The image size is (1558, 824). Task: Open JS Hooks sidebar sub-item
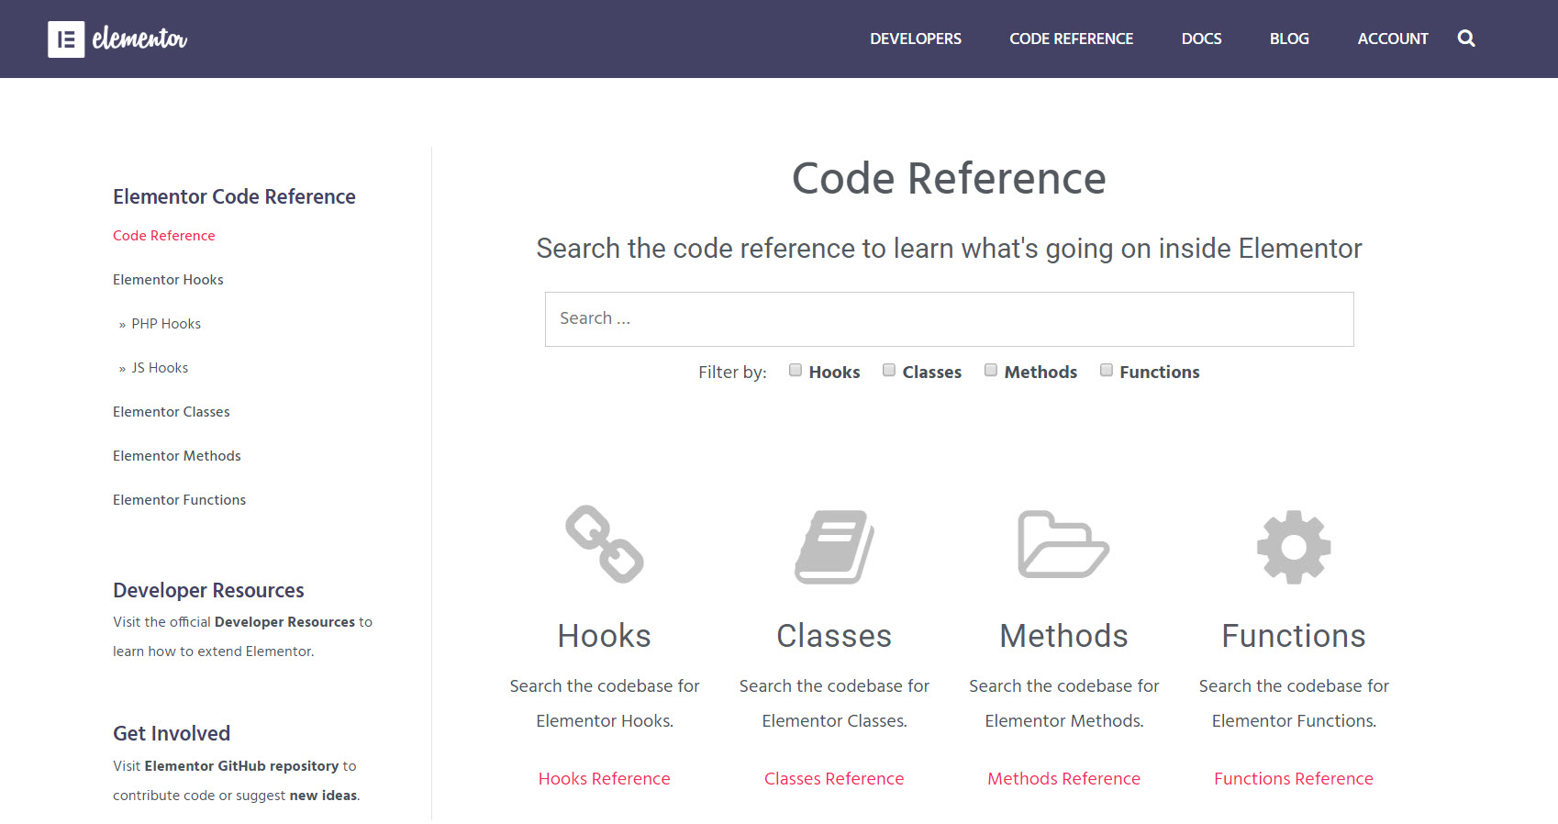coord(160,368)
